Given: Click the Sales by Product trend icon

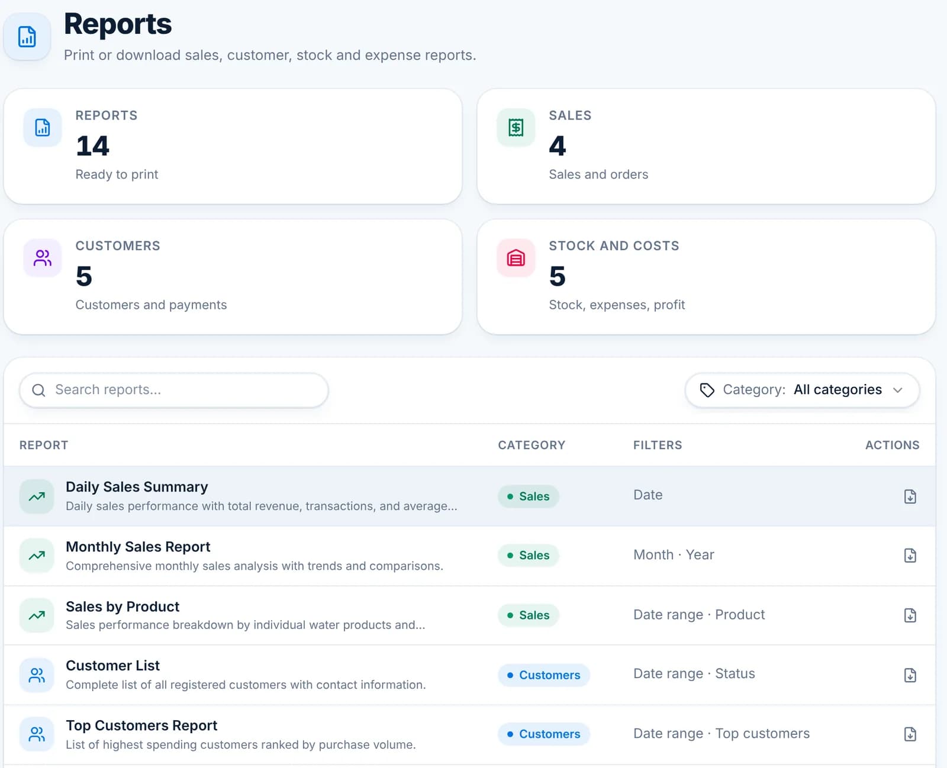Looking at the screenshot, I should 37,615.
